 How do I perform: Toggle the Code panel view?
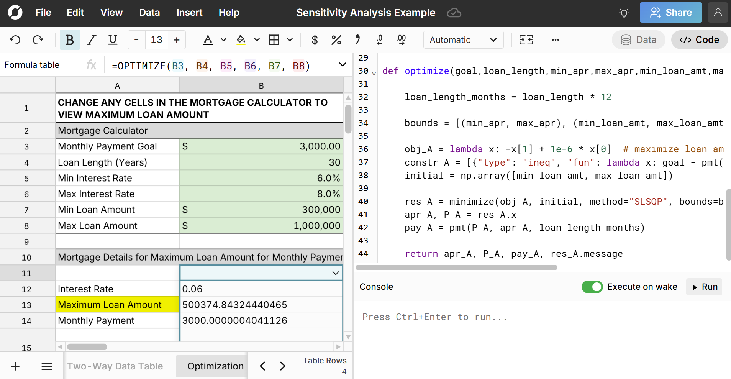click(699, 40)
